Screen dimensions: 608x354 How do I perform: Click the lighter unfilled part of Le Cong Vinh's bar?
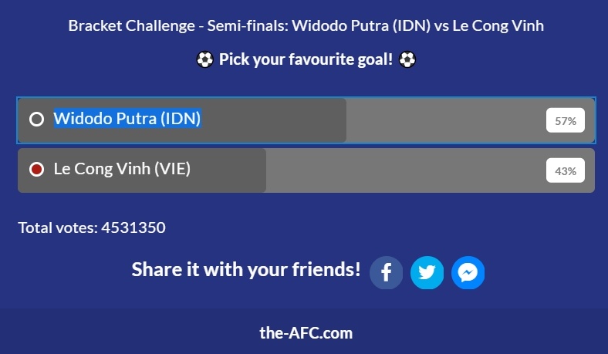click(x=401, y=170)
